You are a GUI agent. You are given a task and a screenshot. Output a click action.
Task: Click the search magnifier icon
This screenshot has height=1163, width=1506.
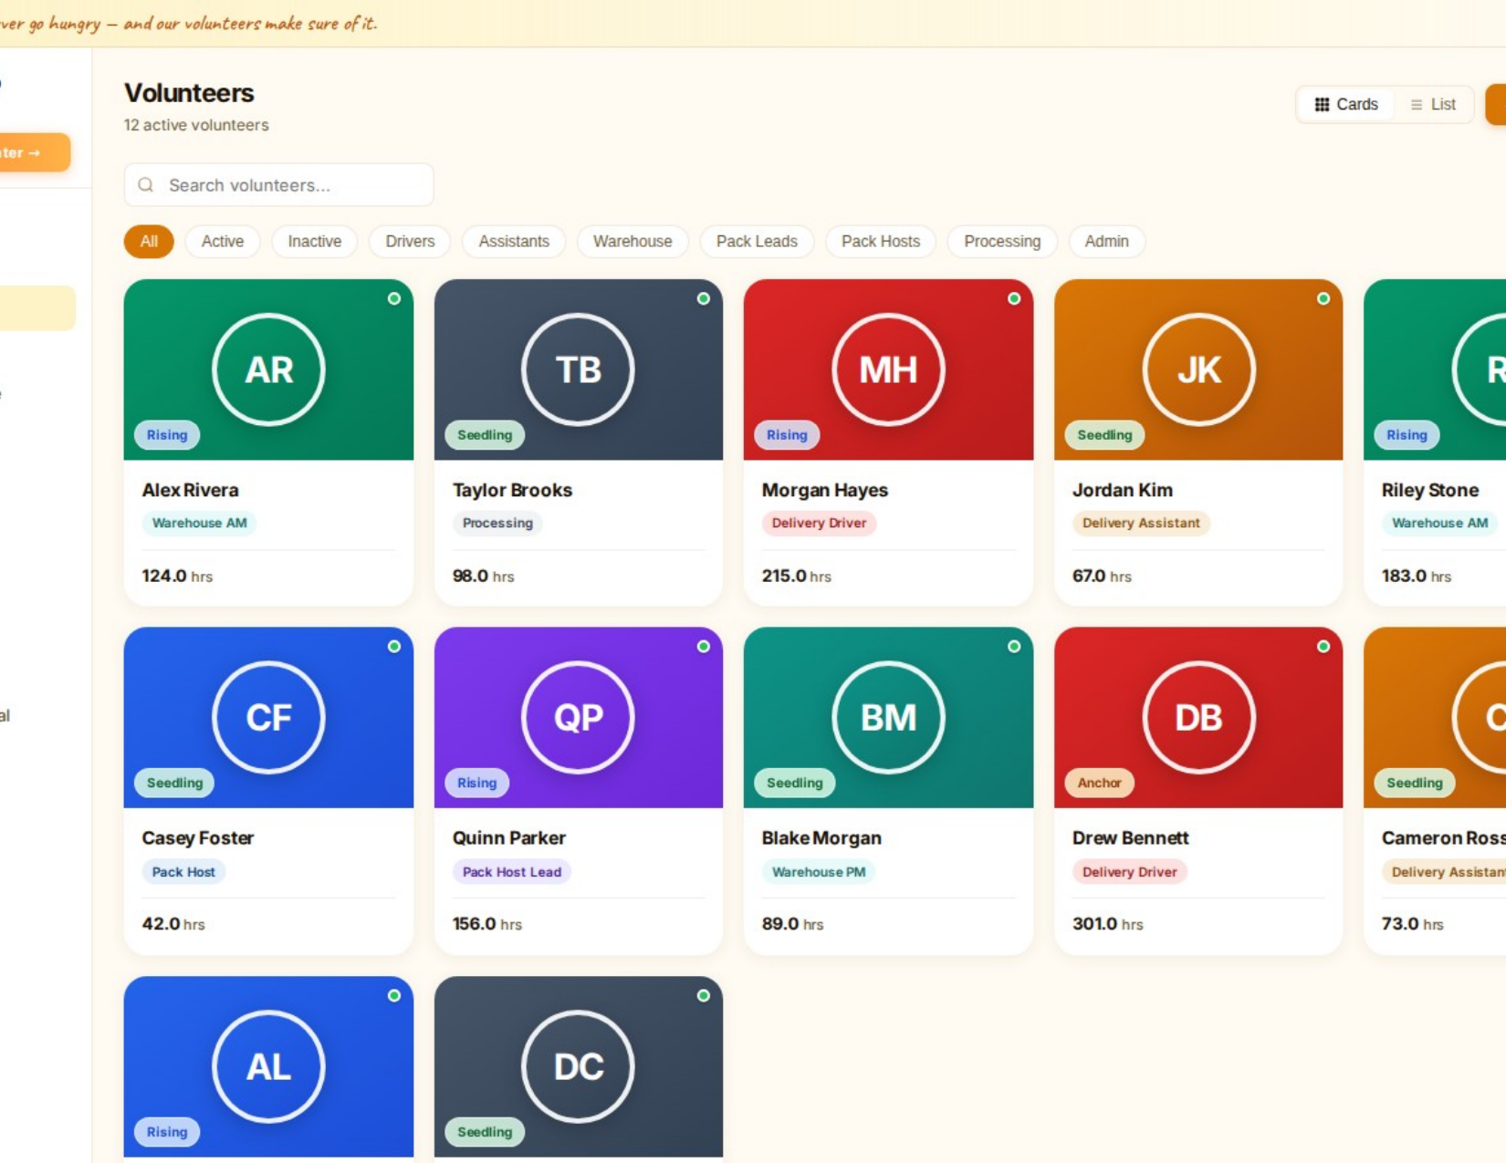(x=146, y=185)
